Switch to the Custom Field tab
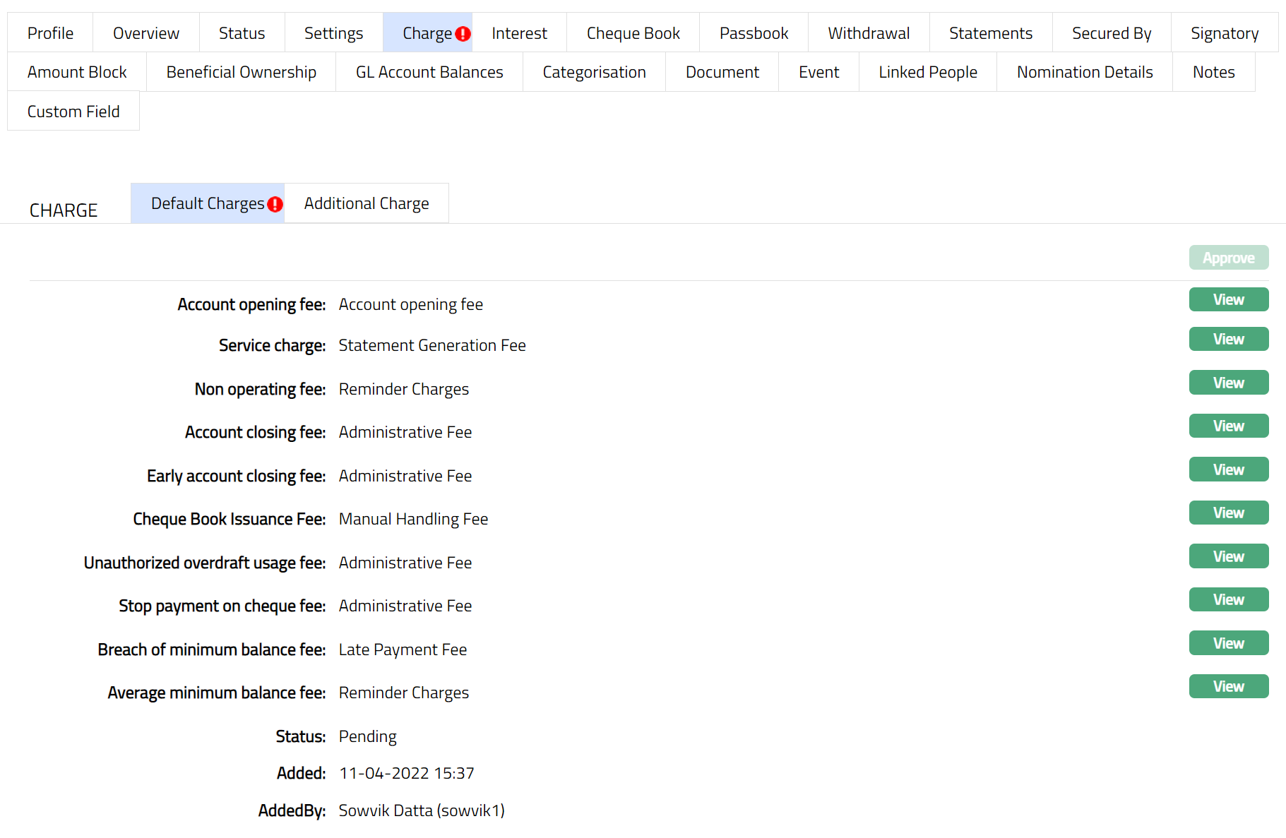The width and height of the screenshot is (1286, 838). click(x=73, y=112)
